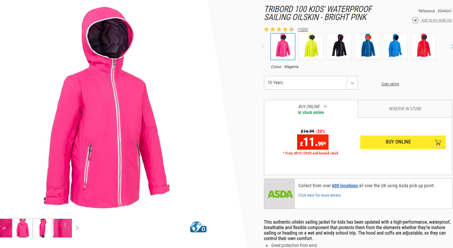View the jacket back view thumbnail

(x=22, y=228)
